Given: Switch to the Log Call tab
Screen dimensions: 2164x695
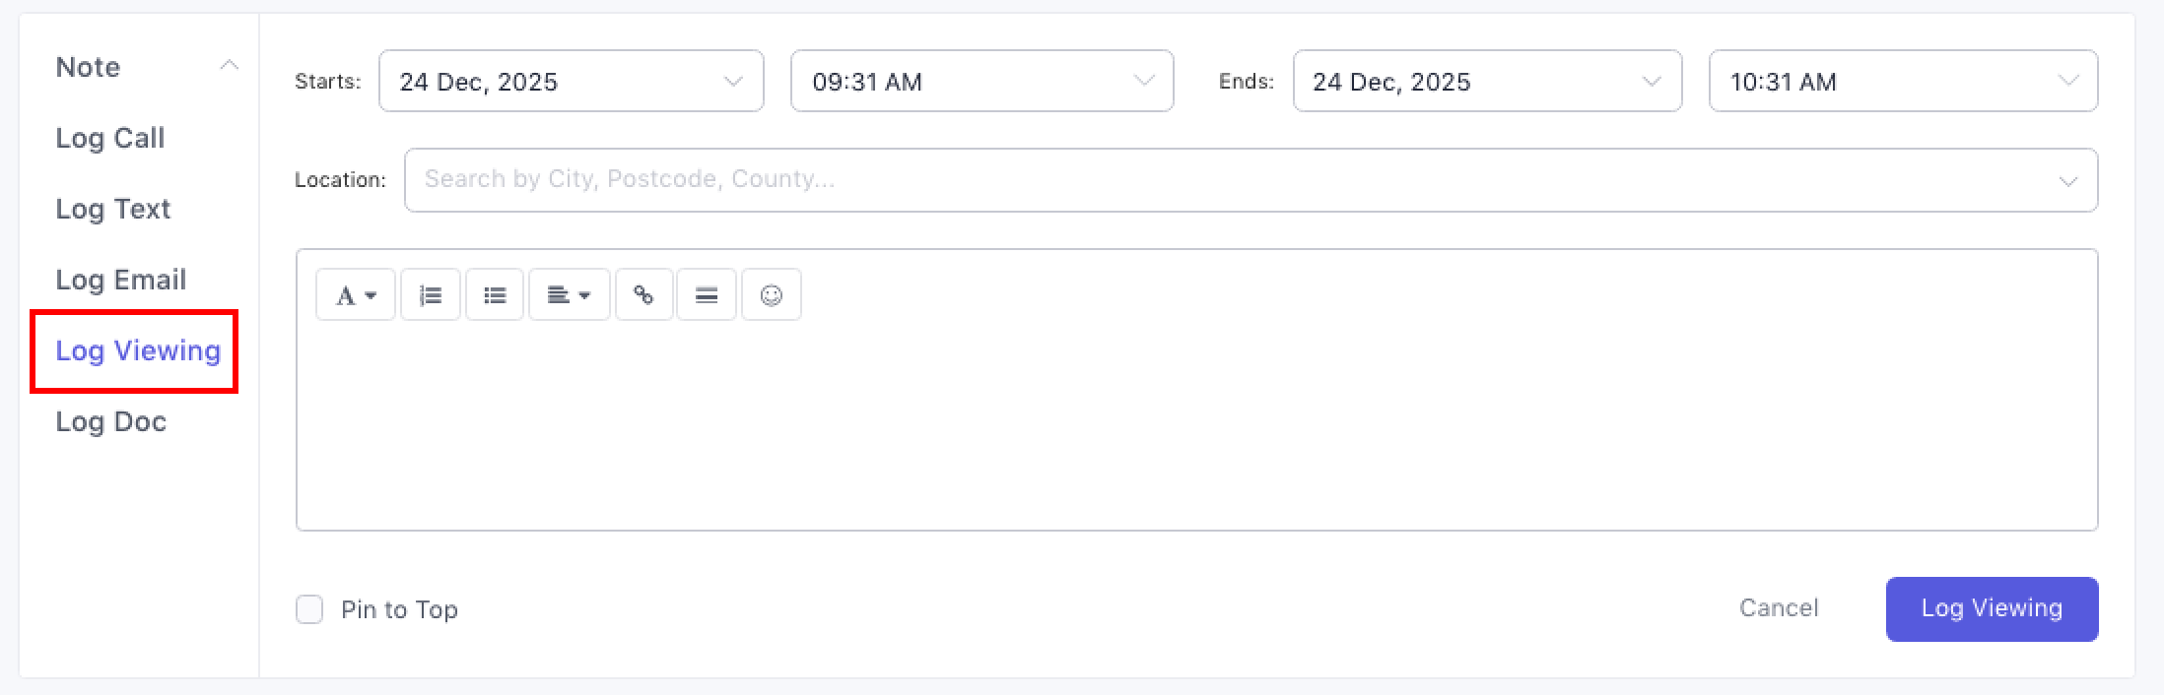Looking at the screenshot, I should tap(110, 138).
